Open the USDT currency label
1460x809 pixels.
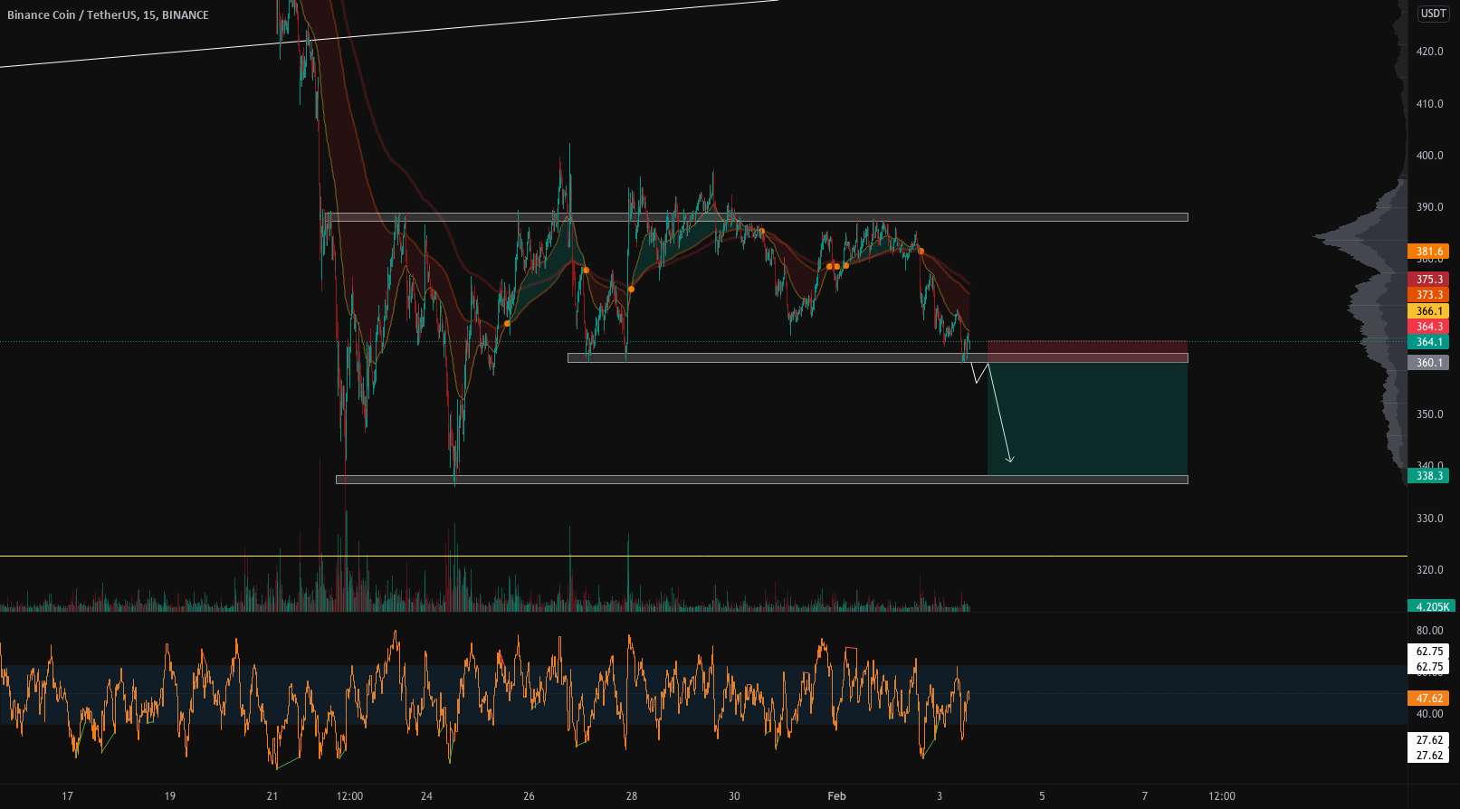pos(1433,14)
